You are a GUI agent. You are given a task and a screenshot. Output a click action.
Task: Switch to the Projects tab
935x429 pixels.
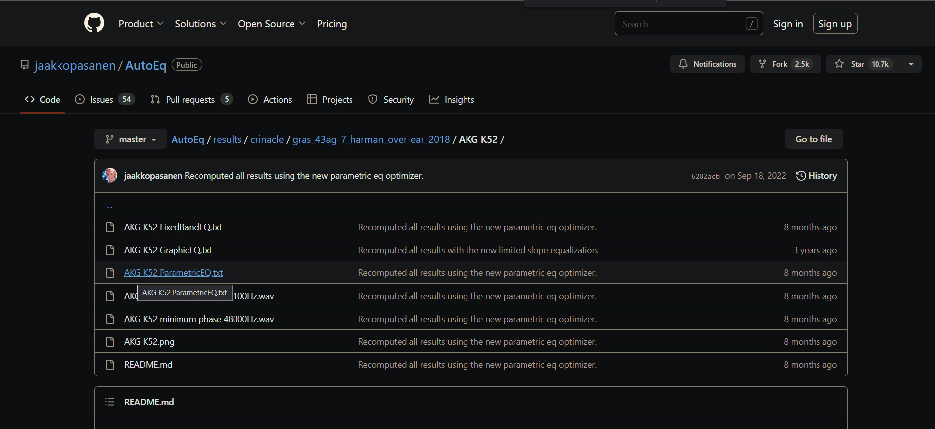[330, 99]
